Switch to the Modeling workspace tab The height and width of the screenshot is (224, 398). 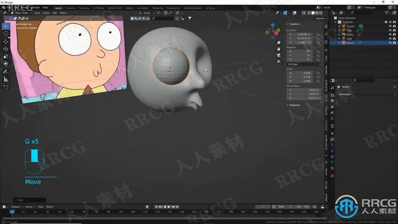[70, 8]
